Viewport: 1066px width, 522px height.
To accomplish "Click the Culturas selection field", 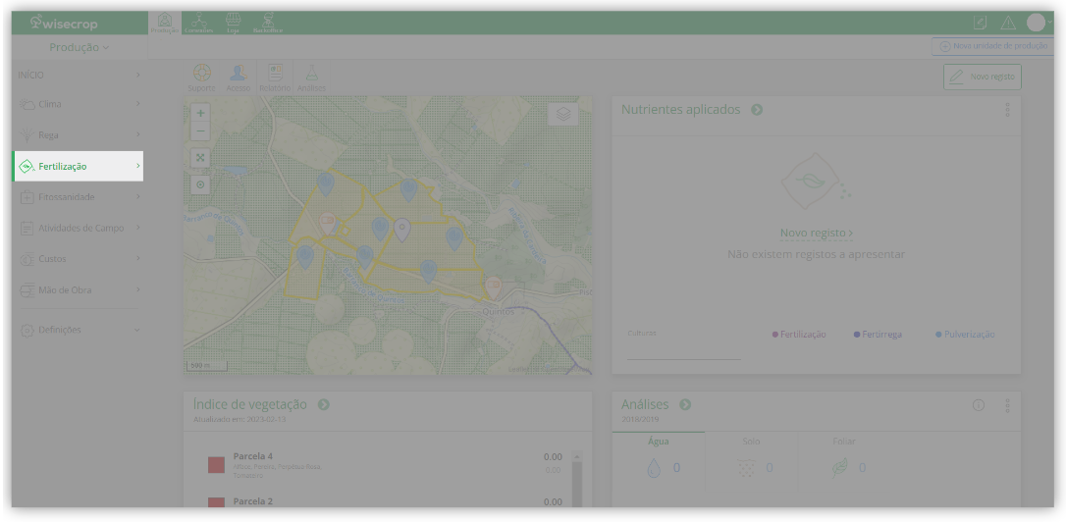I will pyautogui.click(x=684, y=346).
